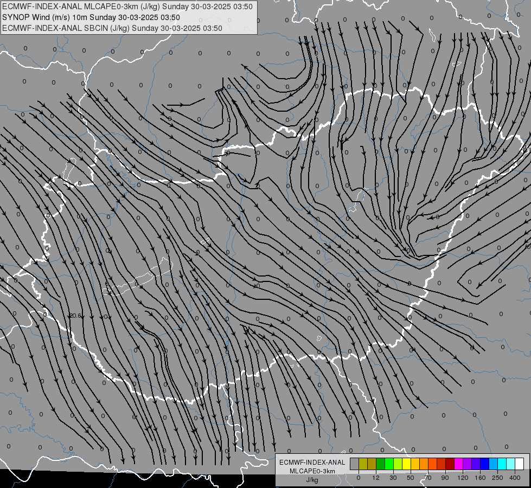Pick the dark red legend swatch
The width and height of the screenshot is (531, 488).
coord(450,464)
